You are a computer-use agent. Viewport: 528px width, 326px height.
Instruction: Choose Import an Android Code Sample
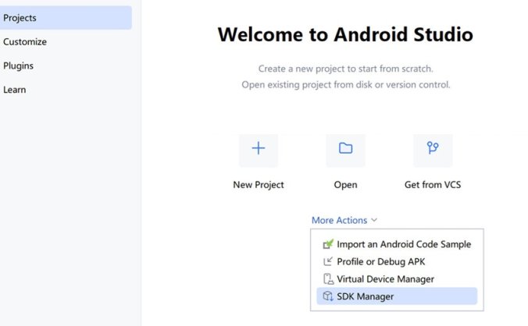397,244
